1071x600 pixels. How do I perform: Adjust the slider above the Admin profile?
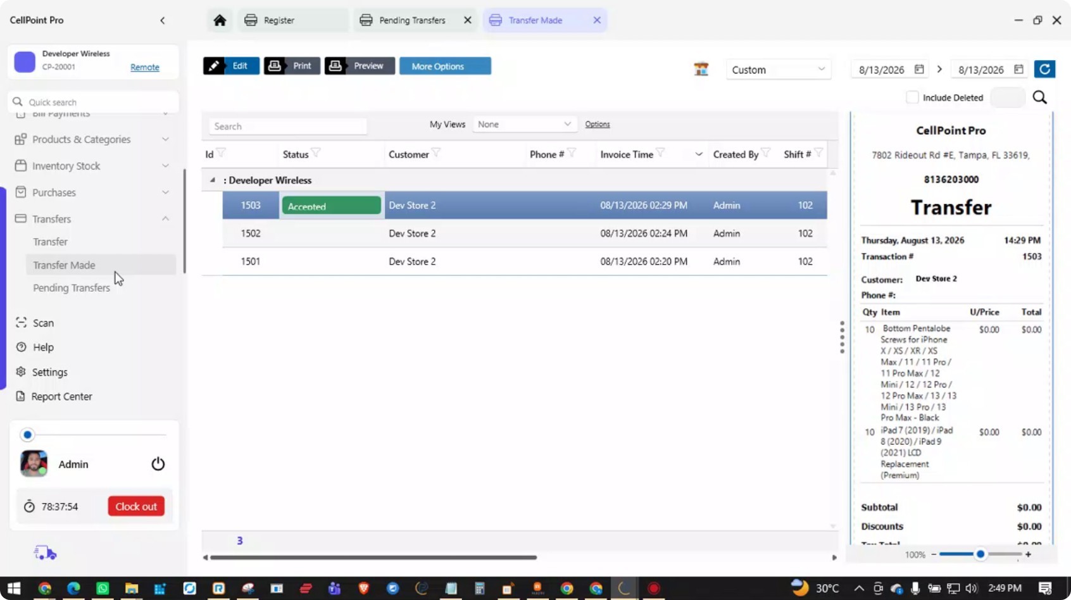pyautogui.click(x=93, y=435)
